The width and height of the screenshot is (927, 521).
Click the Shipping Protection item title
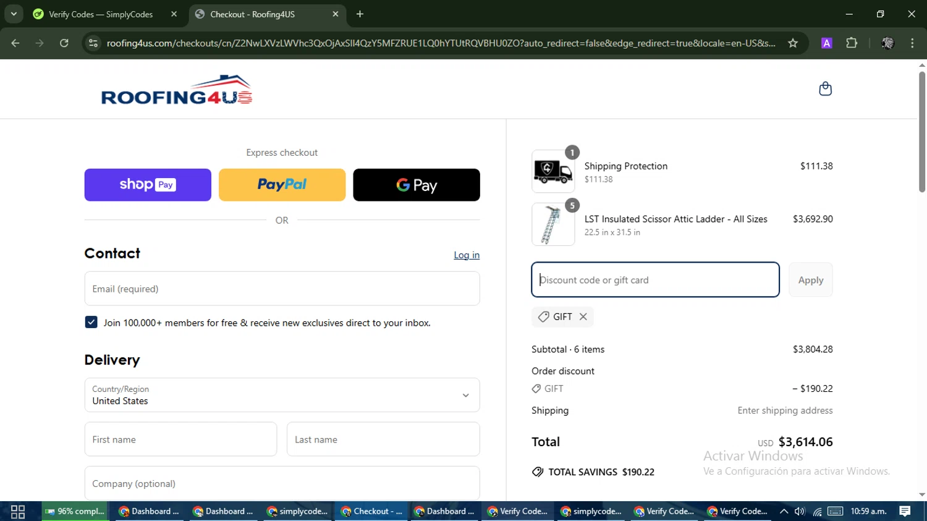coord(626,166)
